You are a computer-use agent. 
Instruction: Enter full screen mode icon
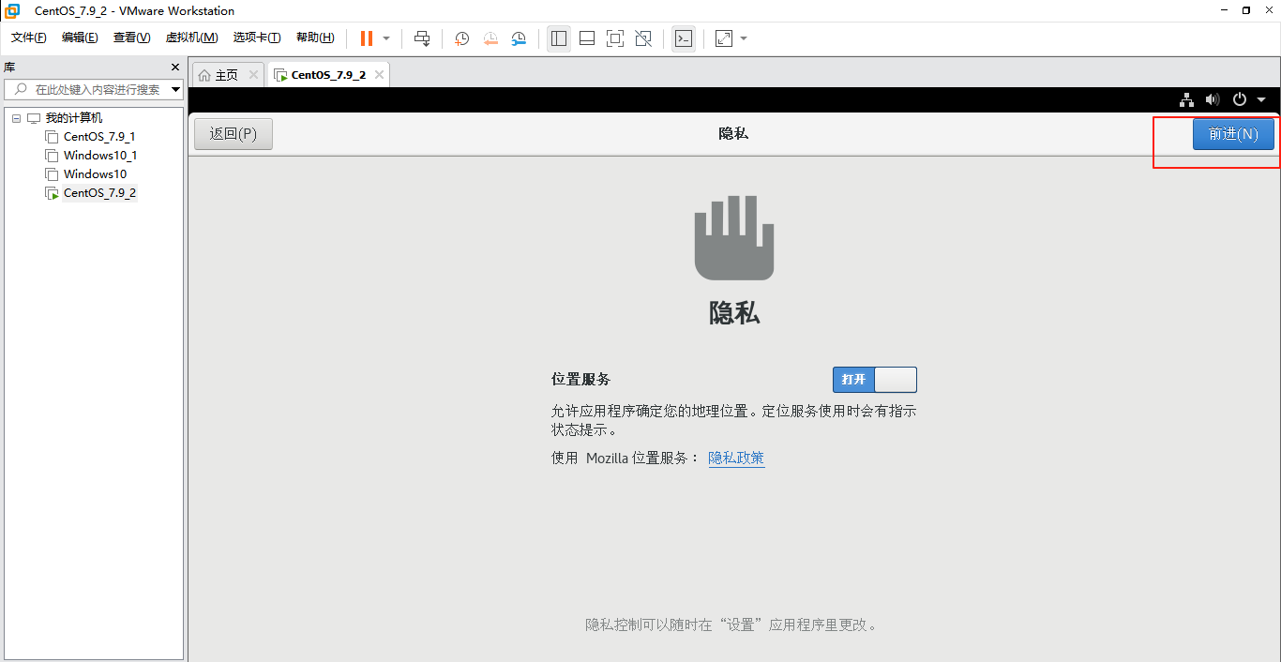click(x=615, y=38)
